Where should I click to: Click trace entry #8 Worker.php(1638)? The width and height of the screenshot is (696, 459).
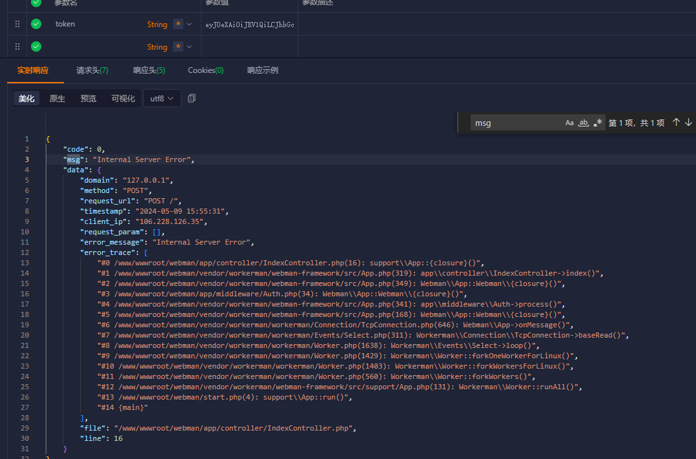coord(318,345)
